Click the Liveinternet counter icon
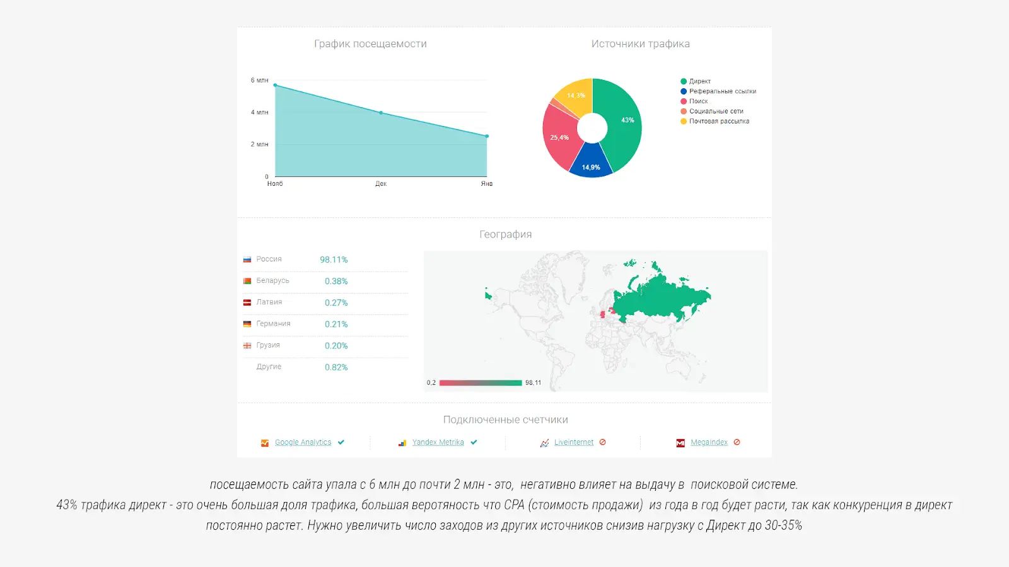This screenshot has width=1009, height=567. (x=545, y=443)
